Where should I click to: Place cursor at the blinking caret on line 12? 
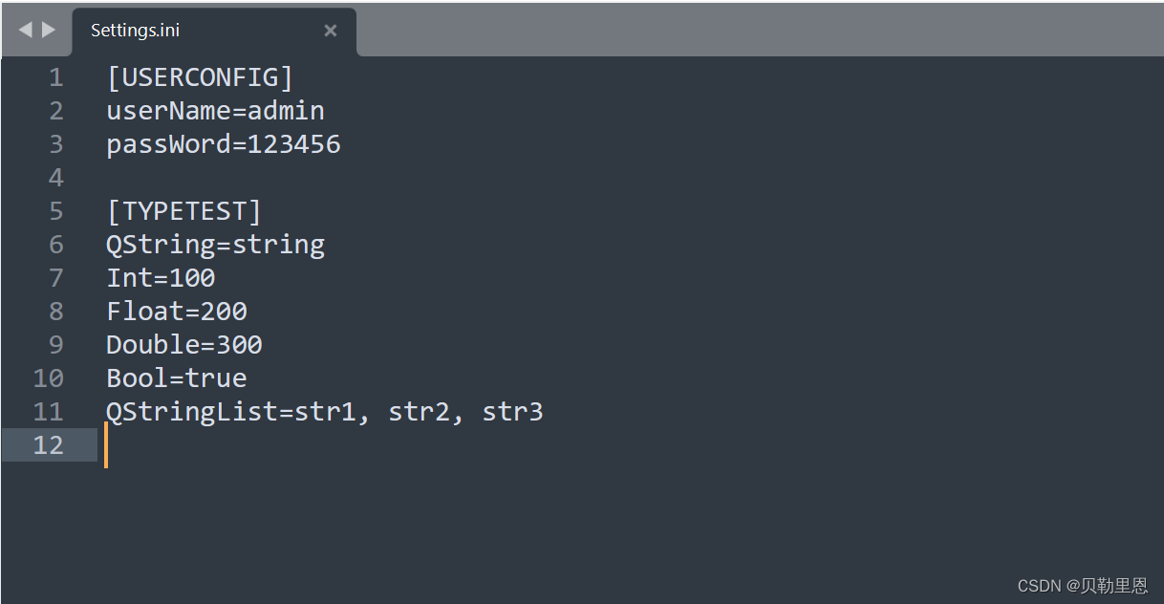coord(107,444)
